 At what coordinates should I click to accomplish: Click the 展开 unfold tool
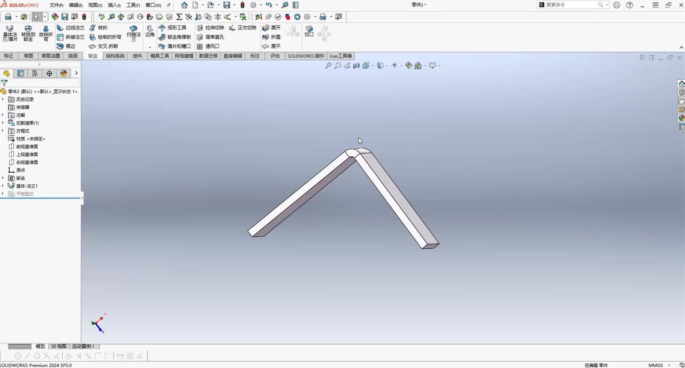point(271,28)
